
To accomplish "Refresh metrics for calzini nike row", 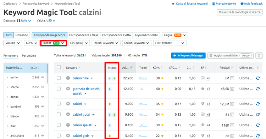I will [258, 78].
